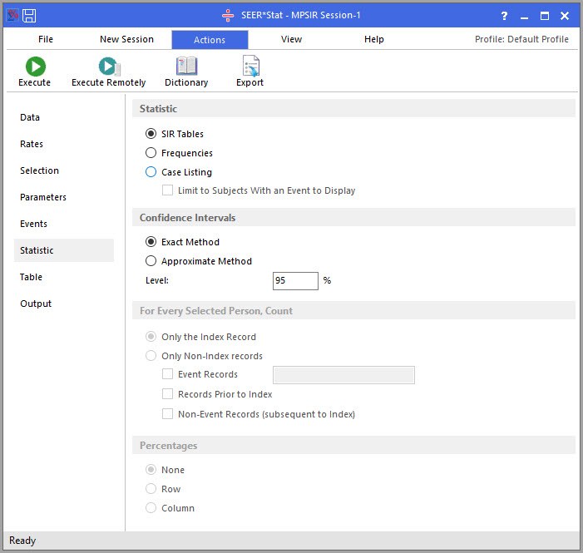Viewport: 583px width, 553px height.
Task: Open the Help menu
Action: (374, 39)
